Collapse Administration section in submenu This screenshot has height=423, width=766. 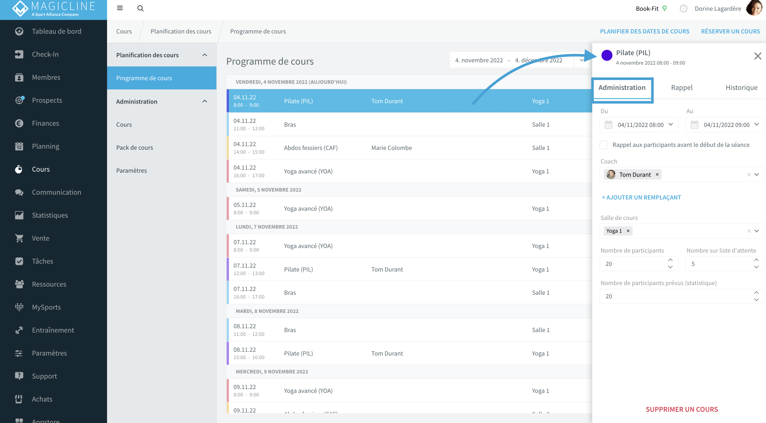(x=205, y=101)
